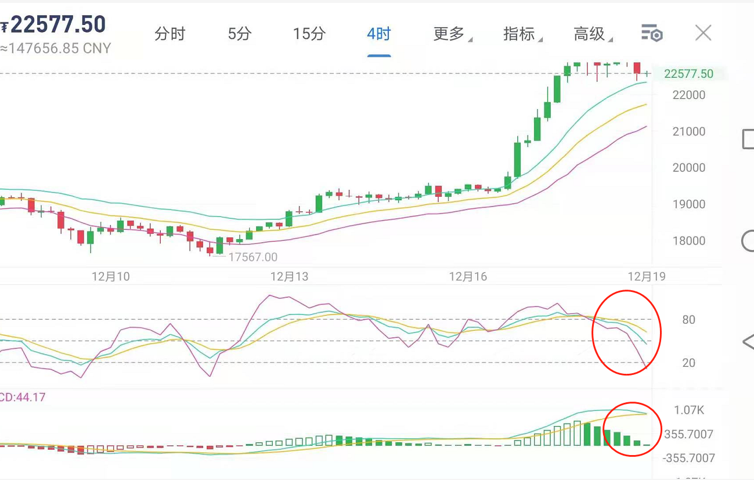
Task: Switch to the 5分 interval tab
Action: pos(239,34)
